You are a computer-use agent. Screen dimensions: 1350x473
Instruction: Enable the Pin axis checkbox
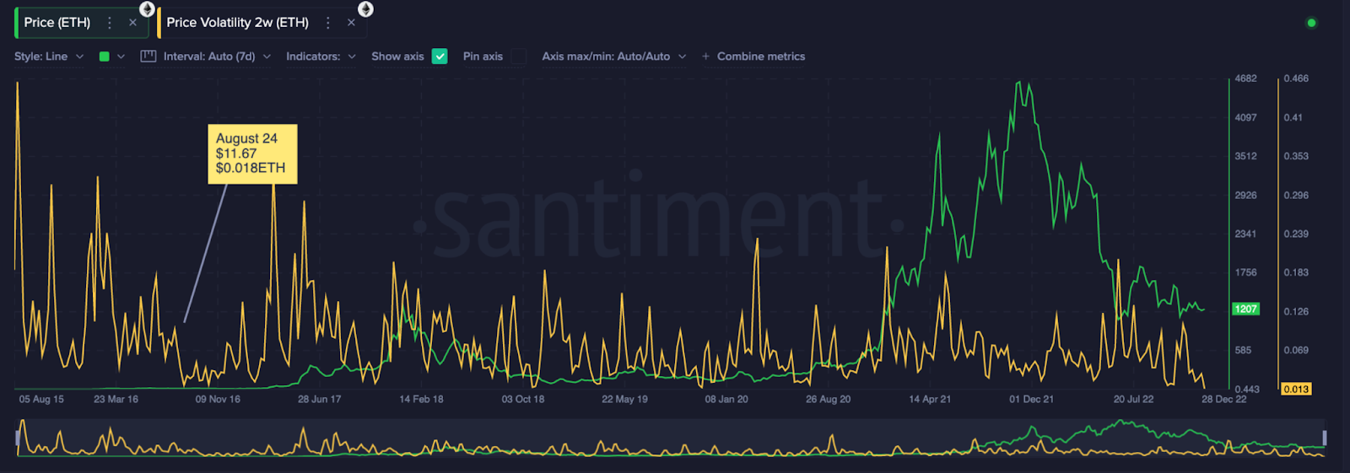point(518,56)
